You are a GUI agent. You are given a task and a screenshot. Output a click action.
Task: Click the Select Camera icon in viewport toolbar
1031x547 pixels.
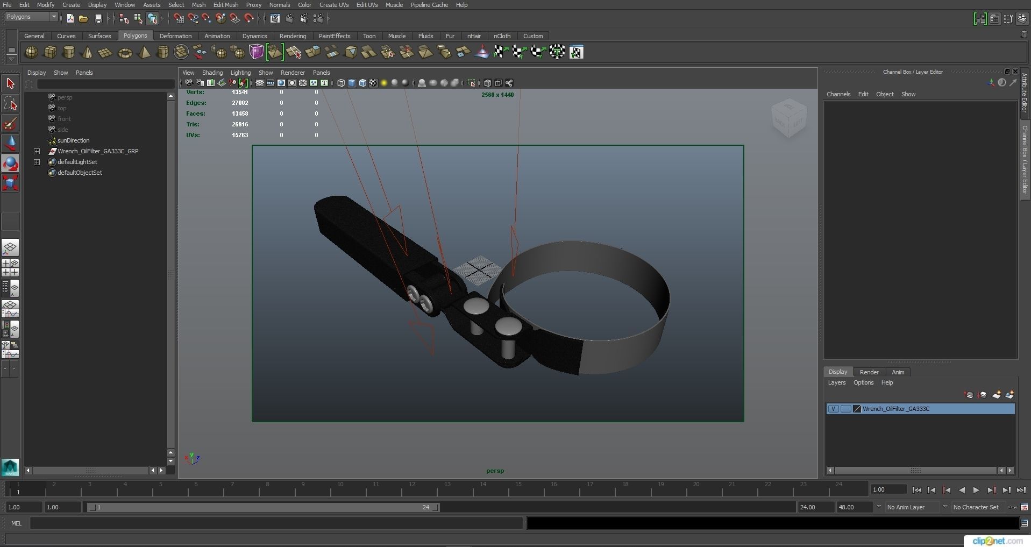coord(189,83)
